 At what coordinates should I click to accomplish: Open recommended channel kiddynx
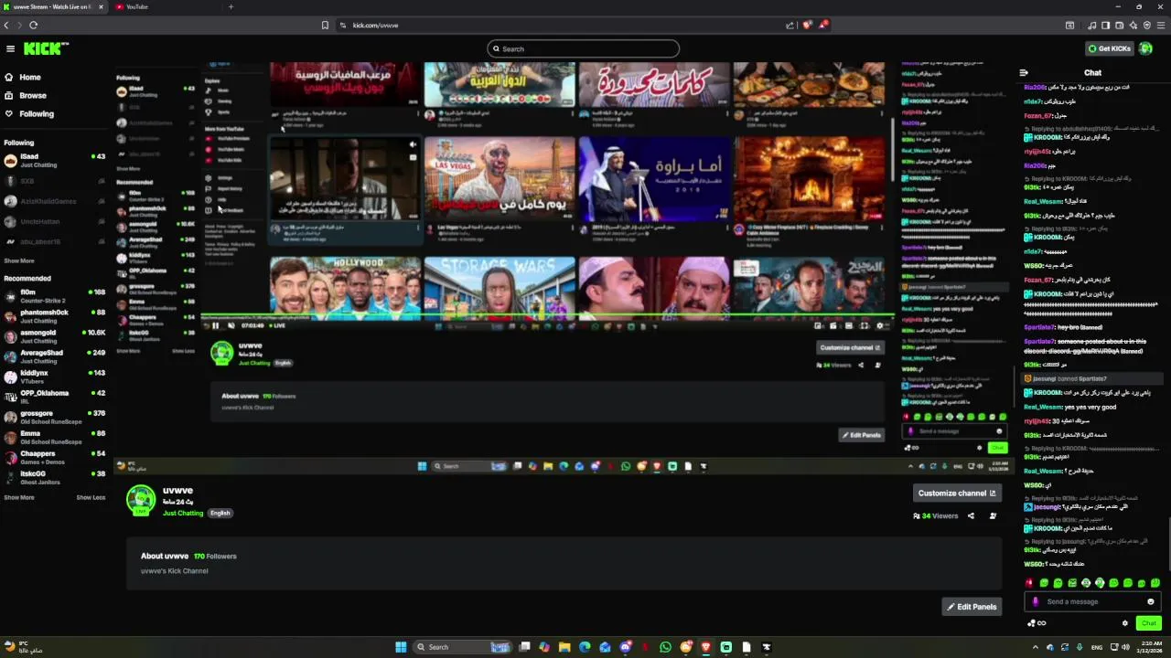pos(54,377)
